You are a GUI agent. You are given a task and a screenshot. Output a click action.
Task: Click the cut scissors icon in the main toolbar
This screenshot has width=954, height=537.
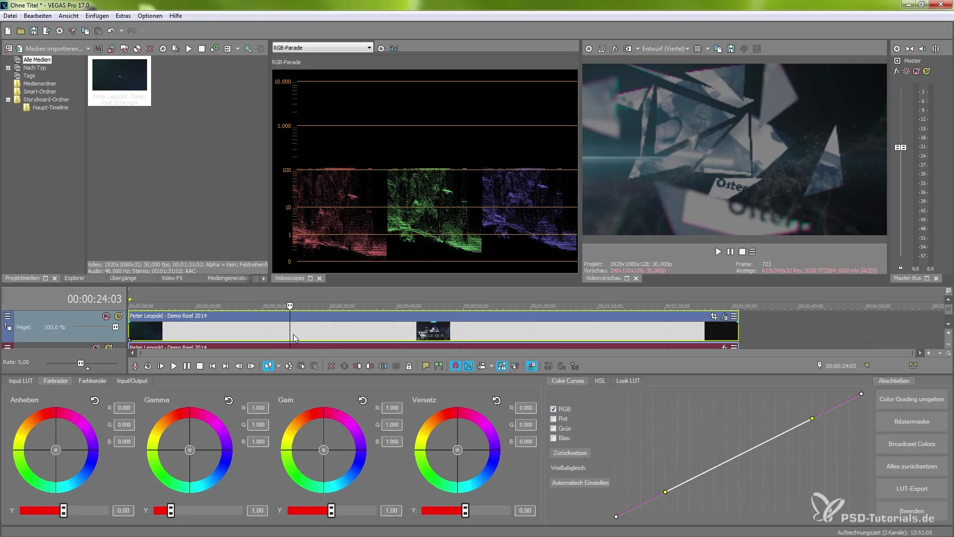pos(73,31)
